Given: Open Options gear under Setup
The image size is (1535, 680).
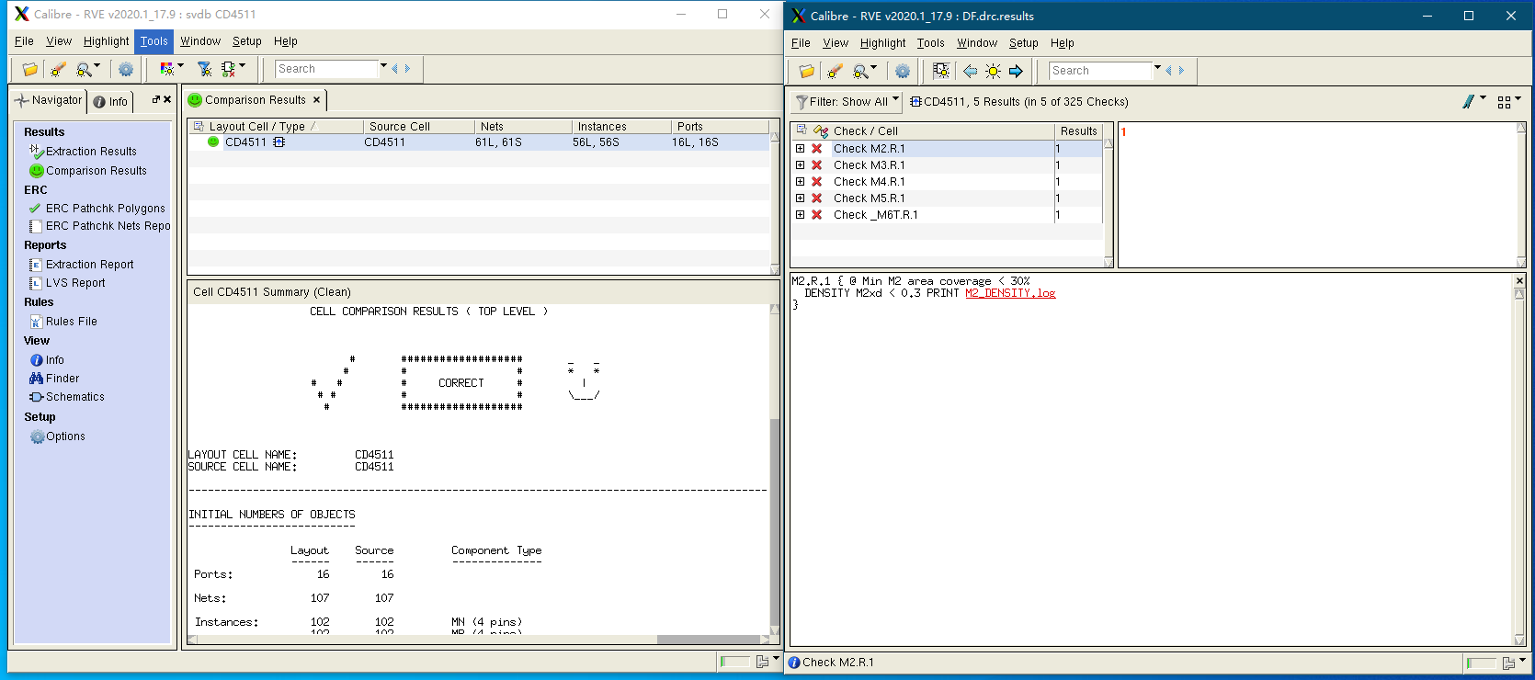Looking at the screenshot, I should (x=57, y=436).
